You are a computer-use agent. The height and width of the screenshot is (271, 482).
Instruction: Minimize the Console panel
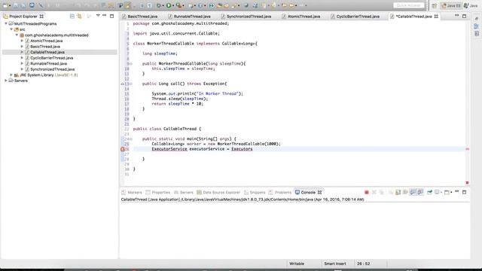pyautogui.click(x=457, y=192)
